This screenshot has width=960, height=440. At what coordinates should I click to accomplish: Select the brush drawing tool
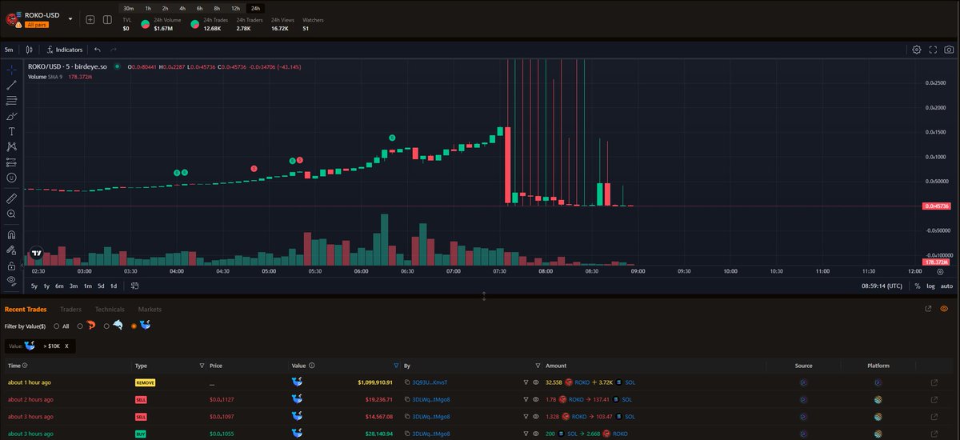pos(11,116)
